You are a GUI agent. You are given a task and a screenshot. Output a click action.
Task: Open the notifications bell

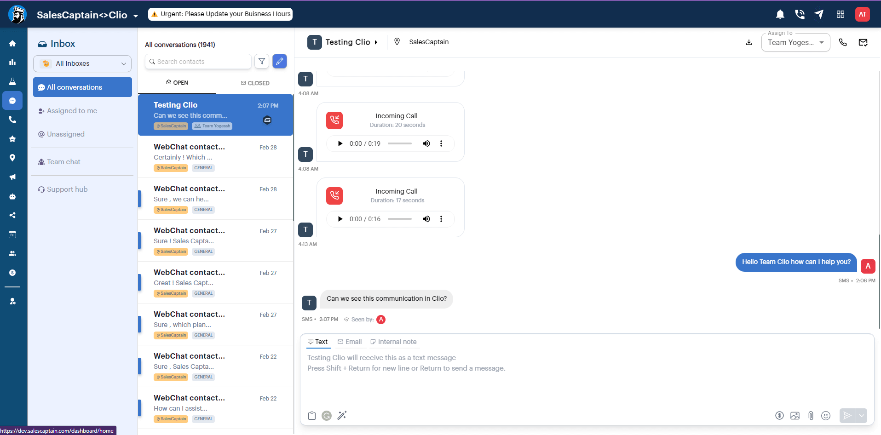(780, 14)
